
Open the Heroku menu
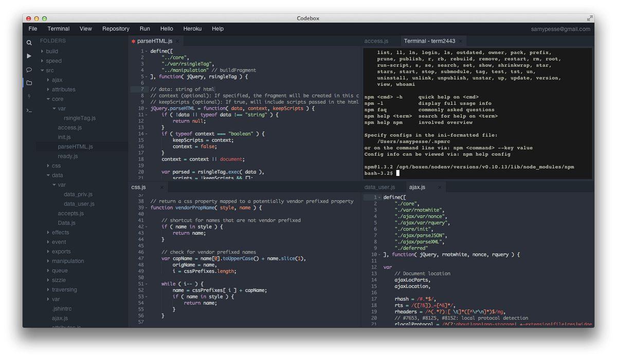193,29
